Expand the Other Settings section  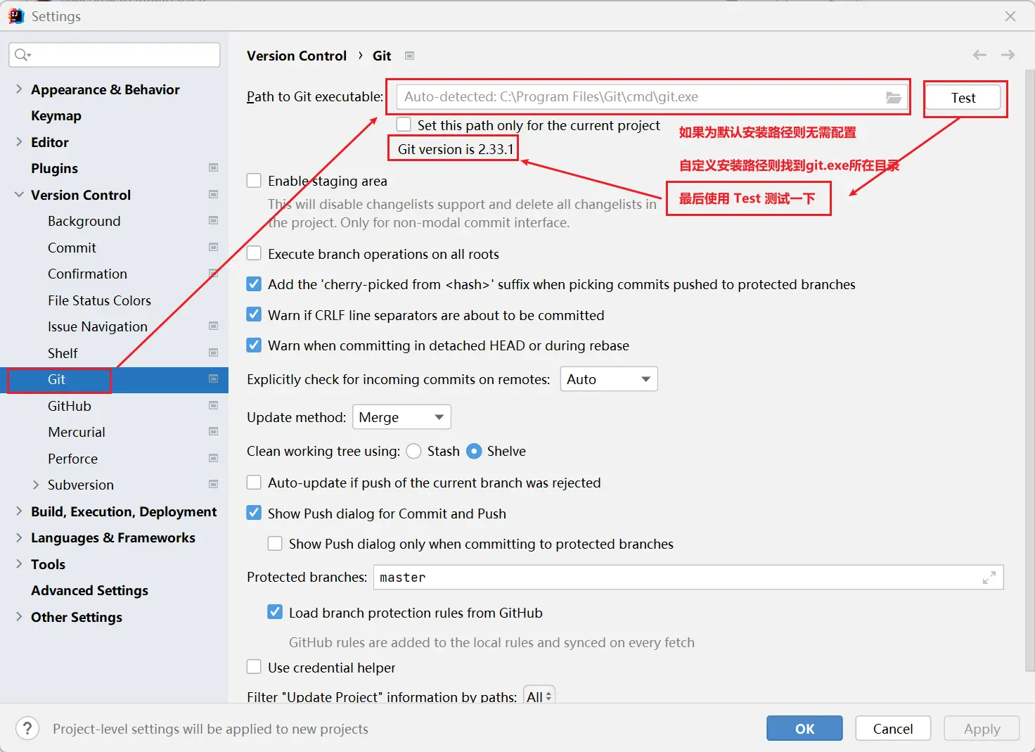tap(19, 616)
